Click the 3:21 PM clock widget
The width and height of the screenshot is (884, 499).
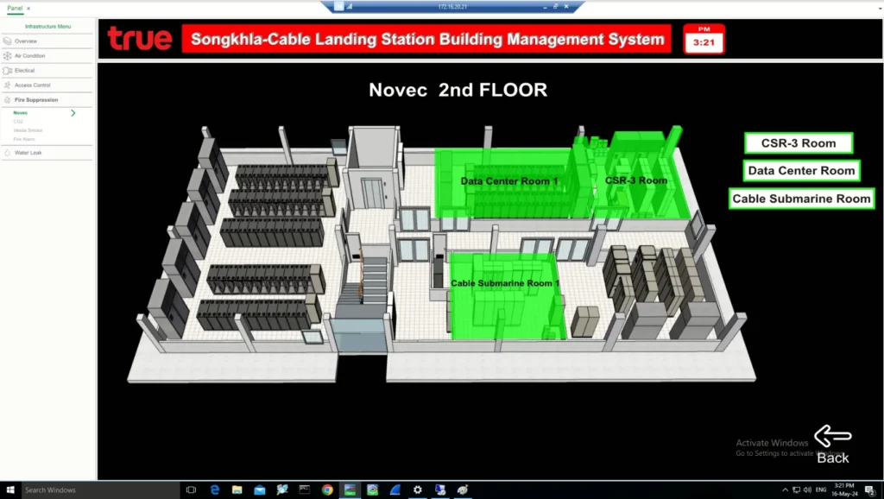[704, 39]
